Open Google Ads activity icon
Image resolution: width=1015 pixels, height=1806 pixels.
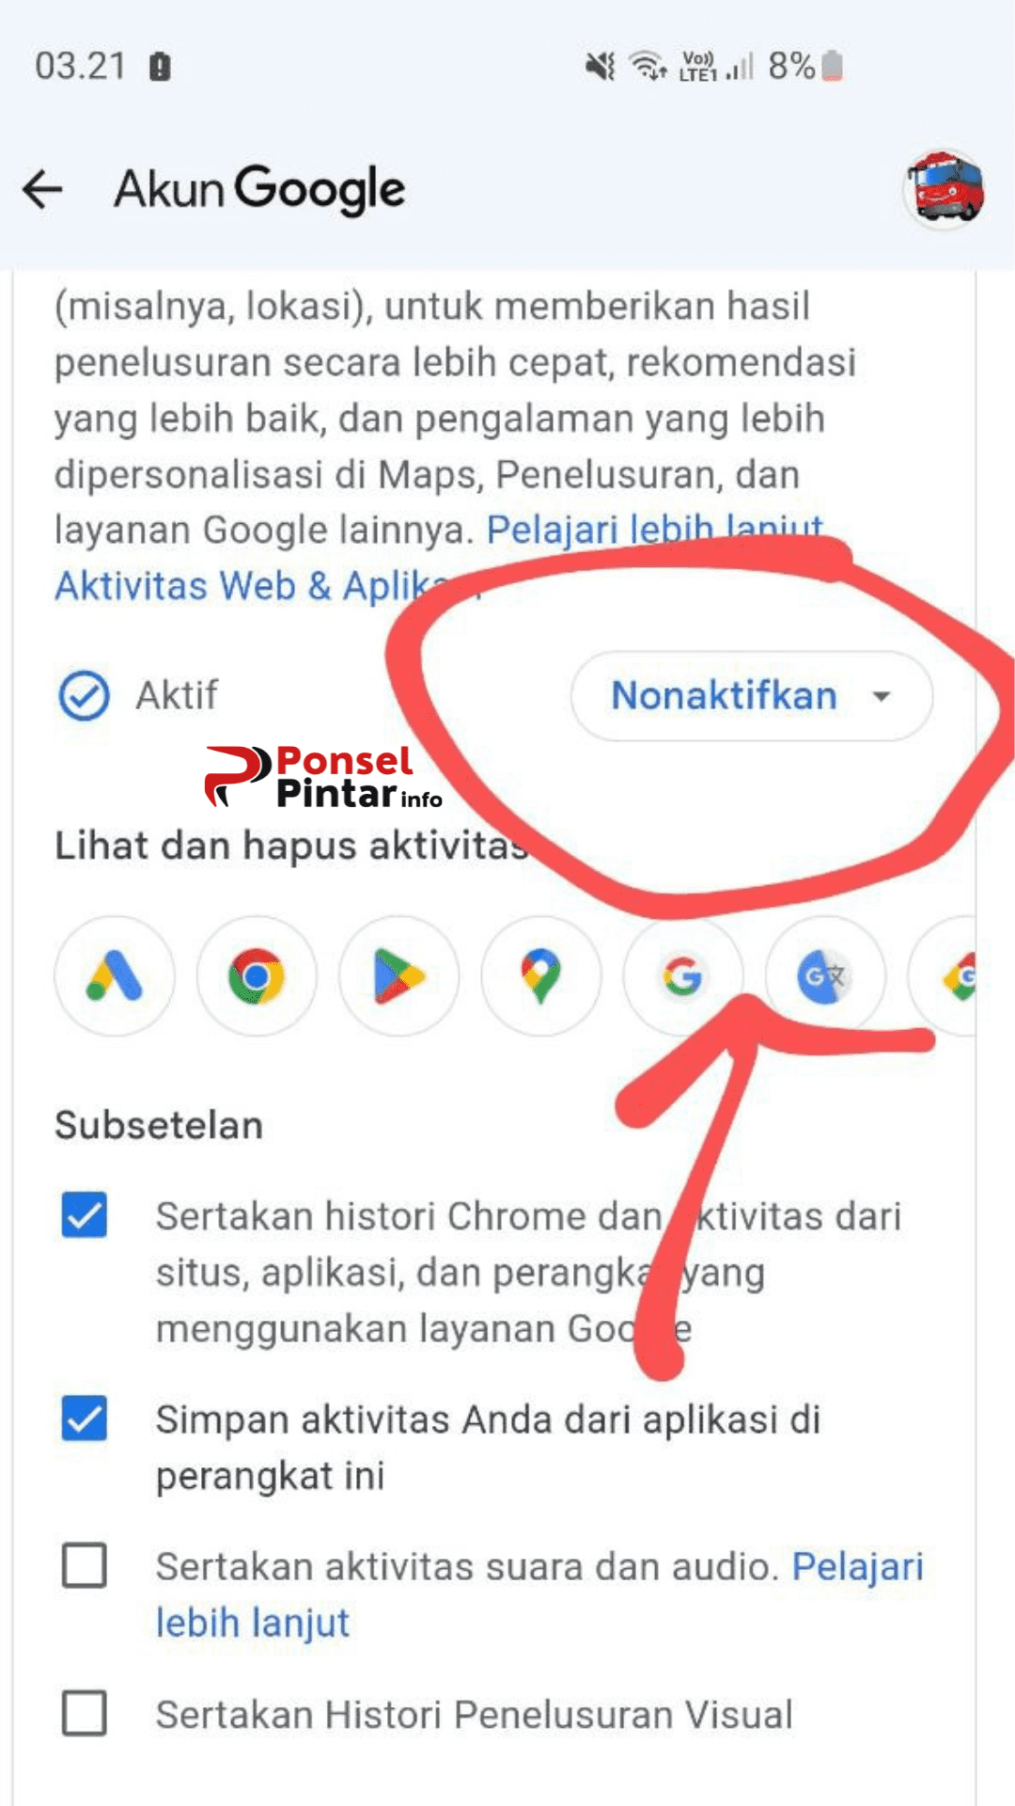pos(115,975)
